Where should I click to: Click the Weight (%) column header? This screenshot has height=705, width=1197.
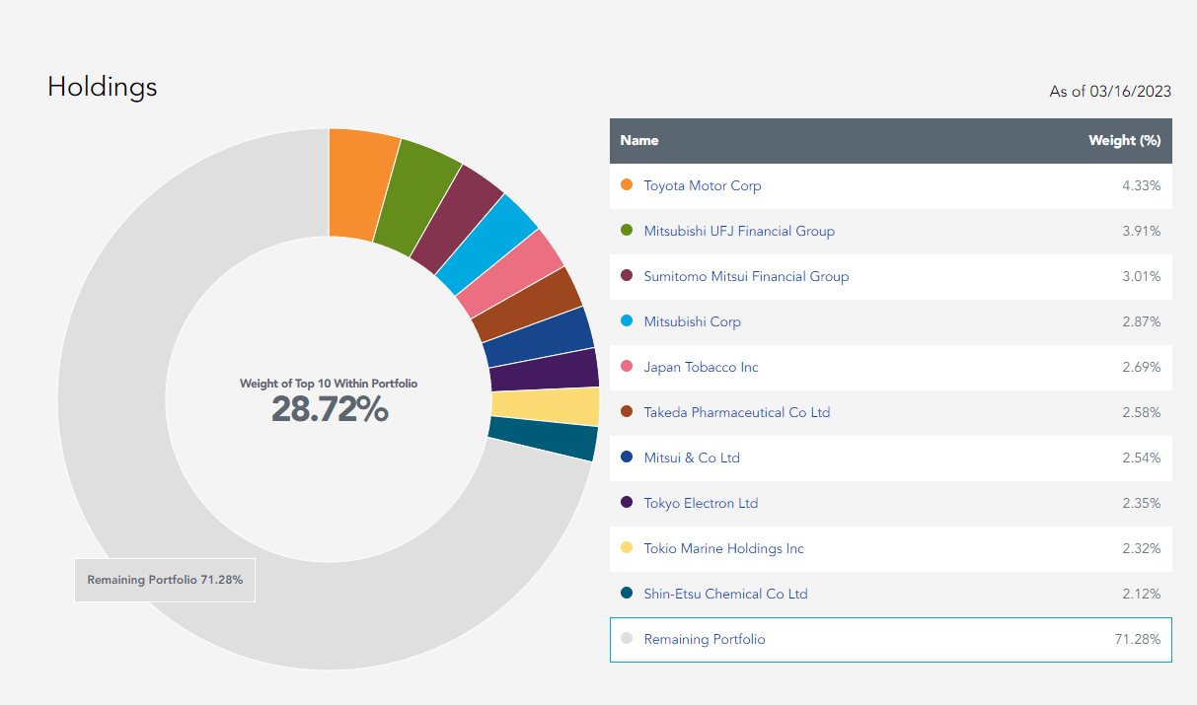pos(1124,140)
